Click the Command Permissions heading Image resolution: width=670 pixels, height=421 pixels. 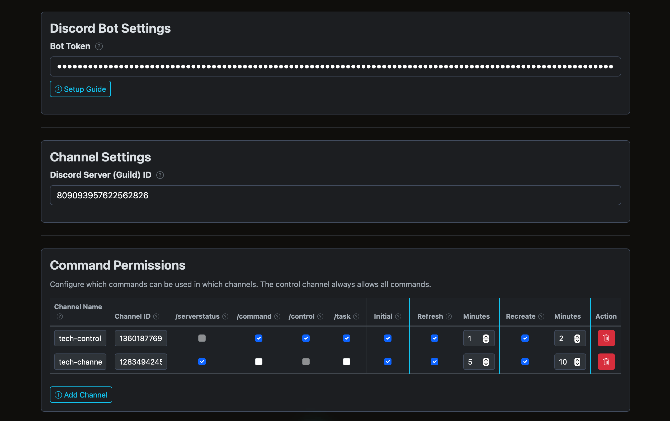(118, 265)
